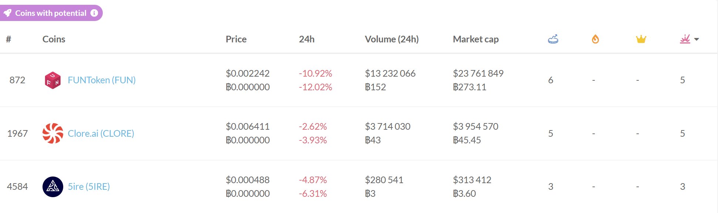
Task: Click the rocket icon in Coins with potential
Action: [x=7, y=13]
